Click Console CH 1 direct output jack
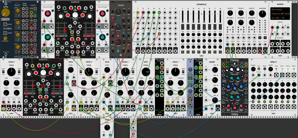The image size is (298, 138). coord(138,50)
